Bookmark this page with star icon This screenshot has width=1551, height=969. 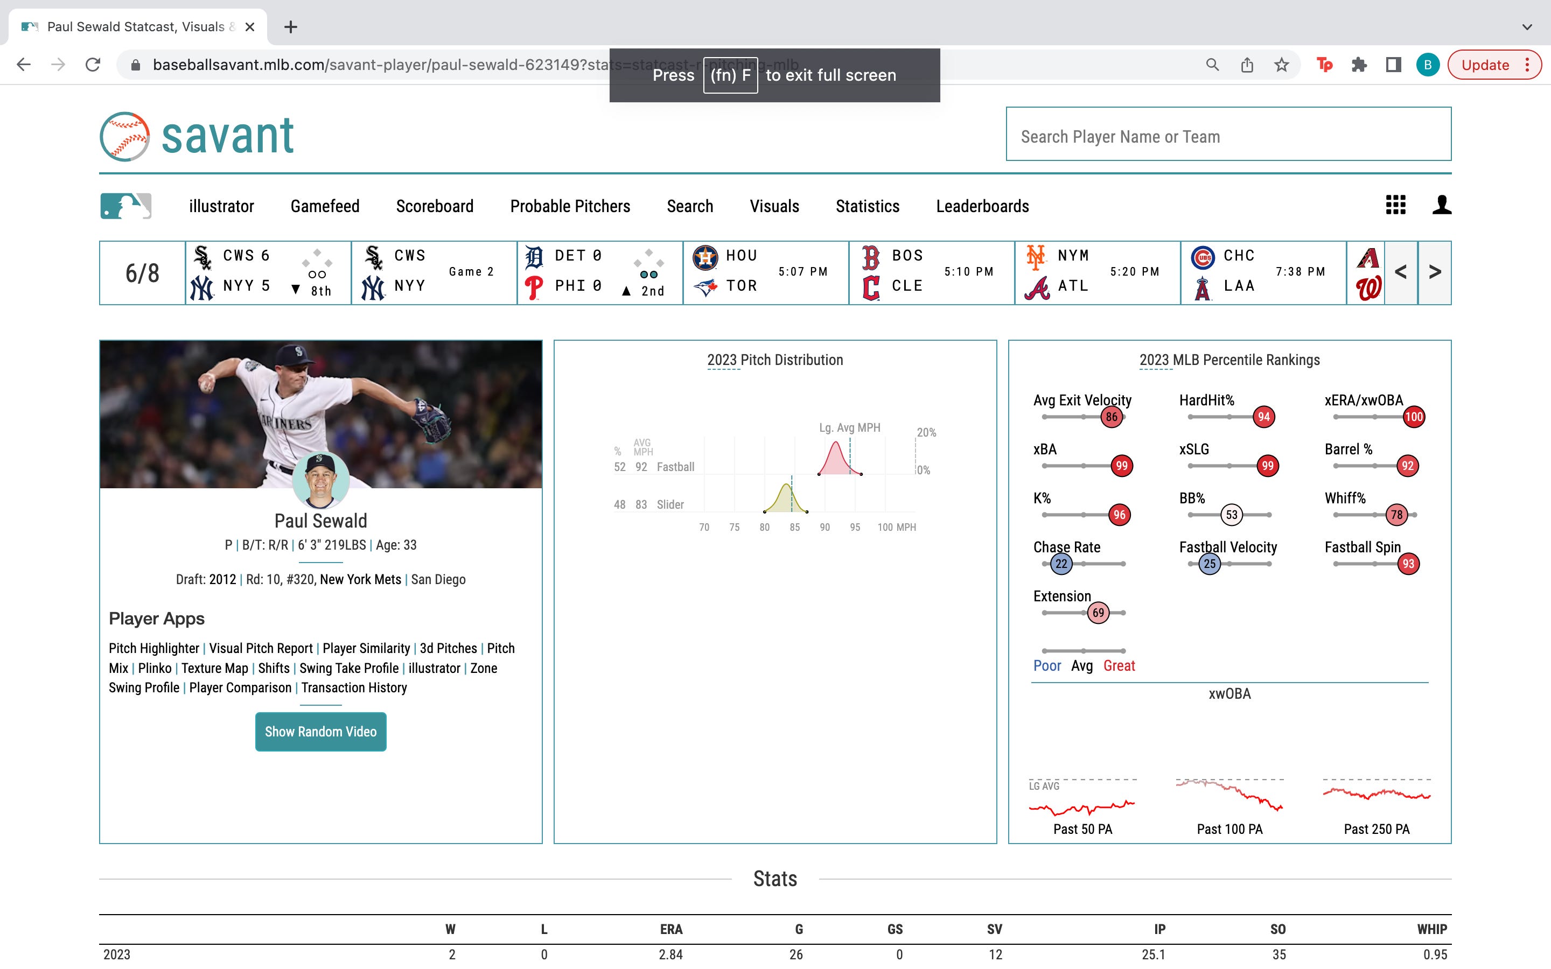pos(1281,65)
